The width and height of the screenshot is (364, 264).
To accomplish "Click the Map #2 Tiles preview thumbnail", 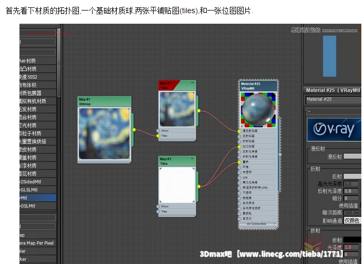I will tap(177, 109).
